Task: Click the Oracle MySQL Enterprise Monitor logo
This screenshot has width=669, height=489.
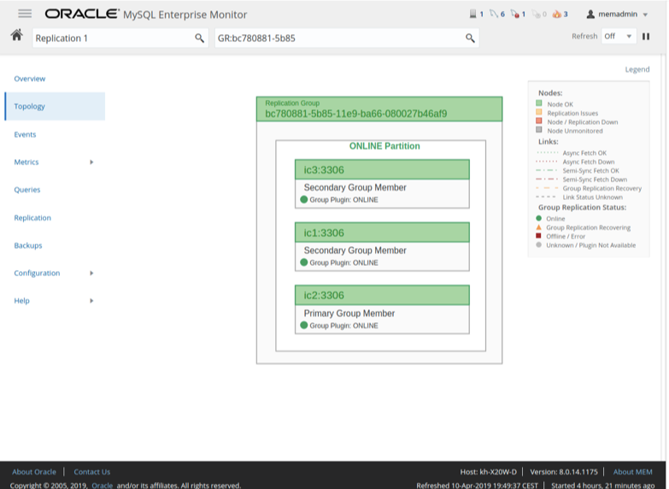Action: coord(146,14)
